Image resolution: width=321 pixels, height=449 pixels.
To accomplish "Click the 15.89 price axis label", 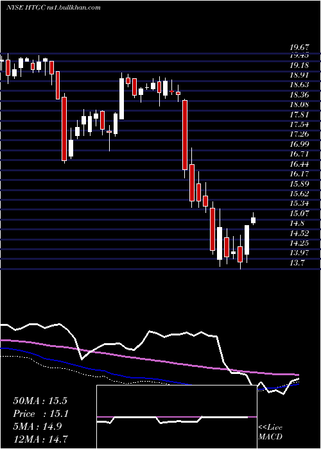I will coord(299,183).
